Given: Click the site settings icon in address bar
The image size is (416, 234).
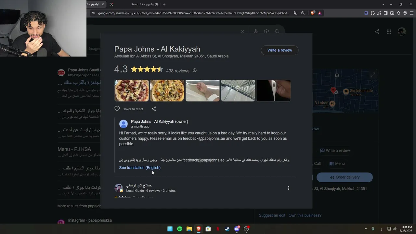Looking at the screenshot, I should (x=94, y=13).
